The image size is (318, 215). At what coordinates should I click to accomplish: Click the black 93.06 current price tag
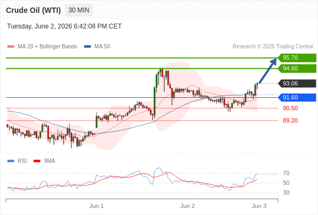tap(297, 83)
